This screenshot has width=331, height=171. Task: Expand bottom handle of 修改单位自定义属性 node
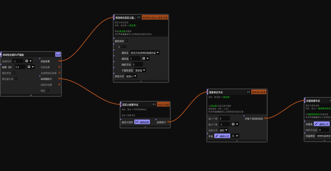click(x=141, y=81)
